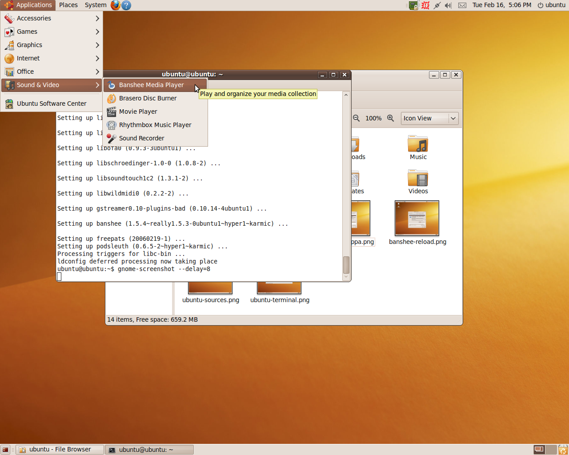Screen dimensions: 569x455
Task: Choose Brasero Disc Burner
Action: tap(148, 98)
